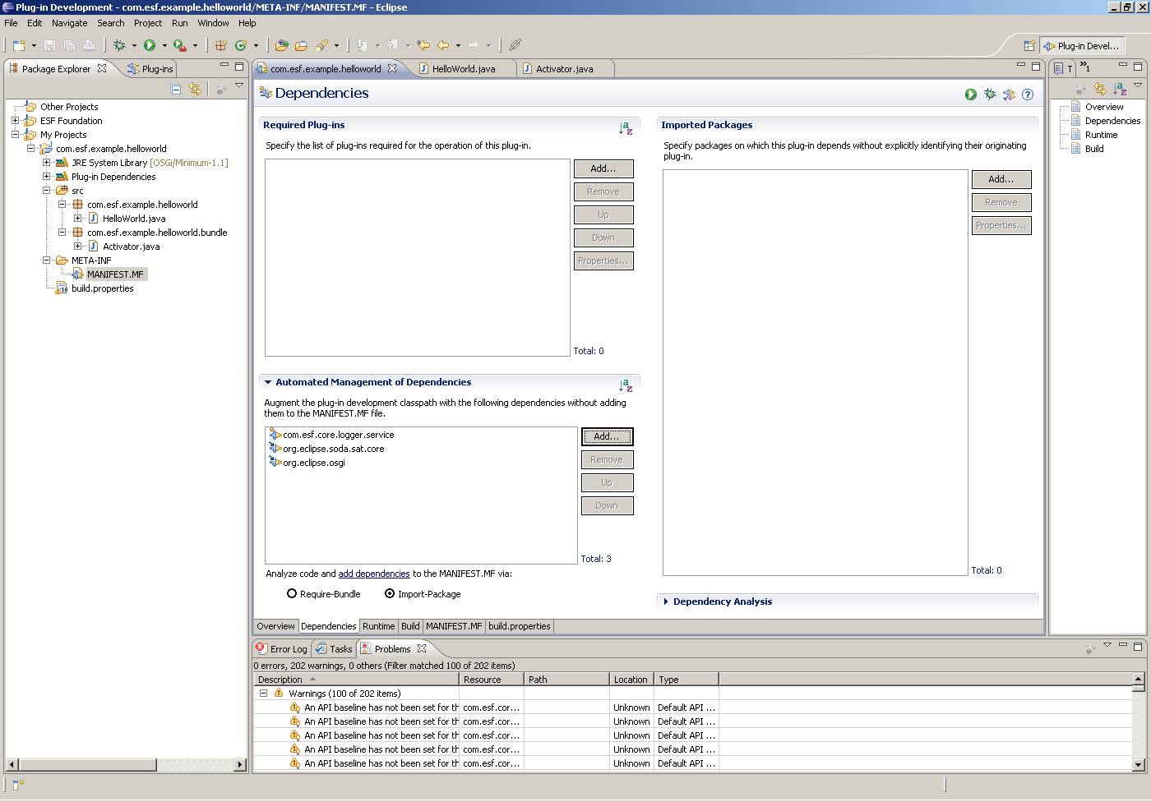Click the New Java Package toolbar icon
1151x802 pixels.
[221, 45]
